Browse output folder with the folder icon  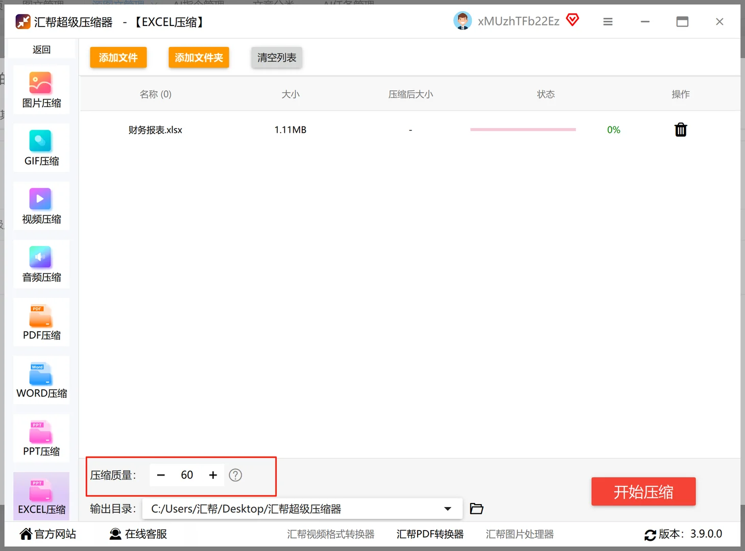(476, 508)
